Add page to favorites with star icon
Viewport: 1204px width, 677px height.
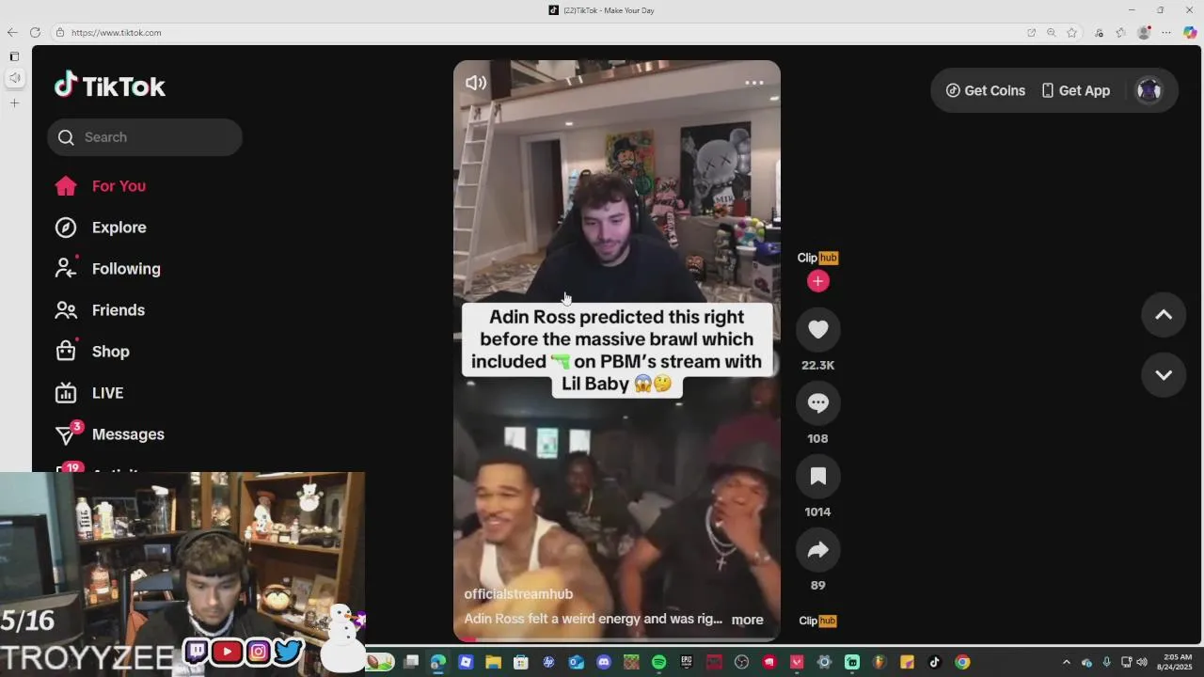point(1072,33)
